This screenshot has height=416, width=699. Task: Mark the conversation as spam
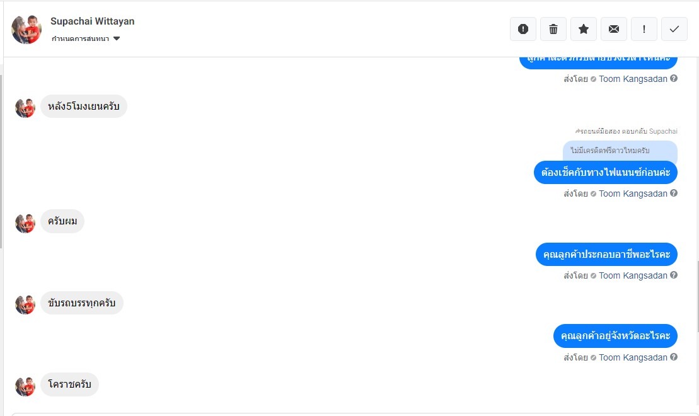pyautogui.click(x=523, y=29)
